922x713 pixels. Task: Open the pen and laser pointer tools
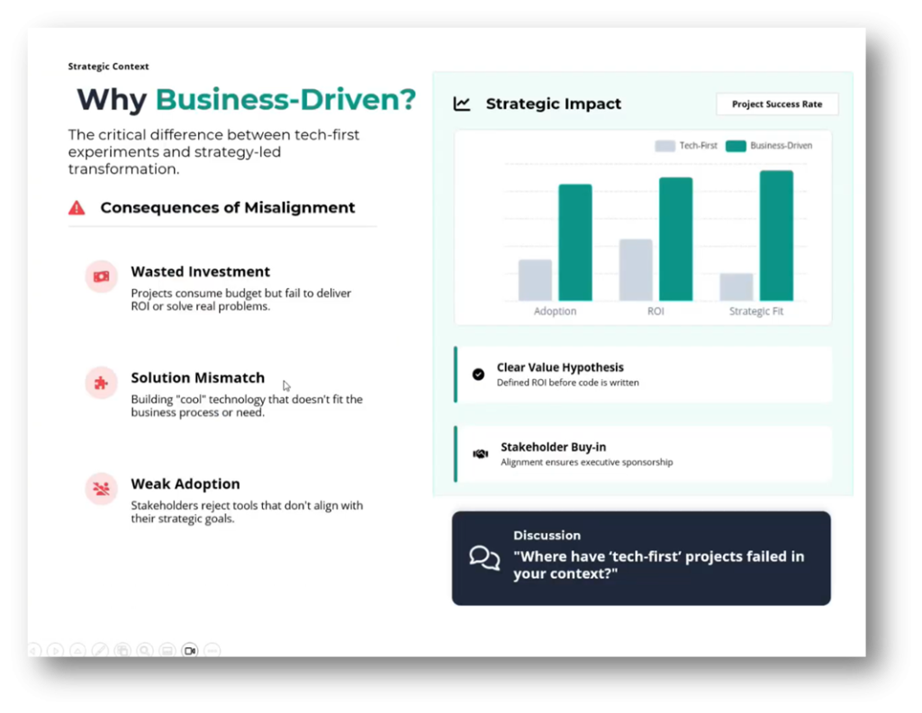(x=101, y=650)
